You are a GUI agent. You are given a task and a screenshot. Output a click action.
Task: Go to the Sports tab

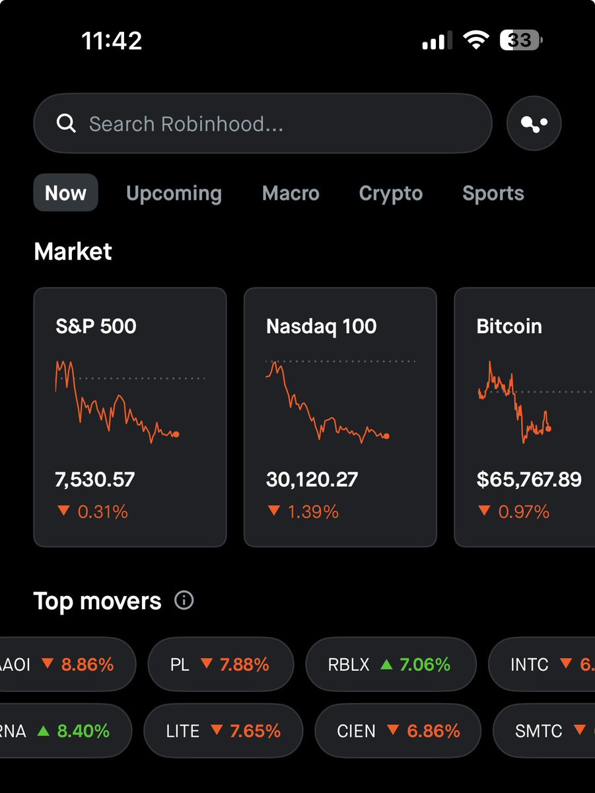[493, 193]
